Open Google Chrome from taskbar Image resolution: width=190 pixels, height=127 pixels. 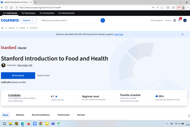[x=41, y=124]
